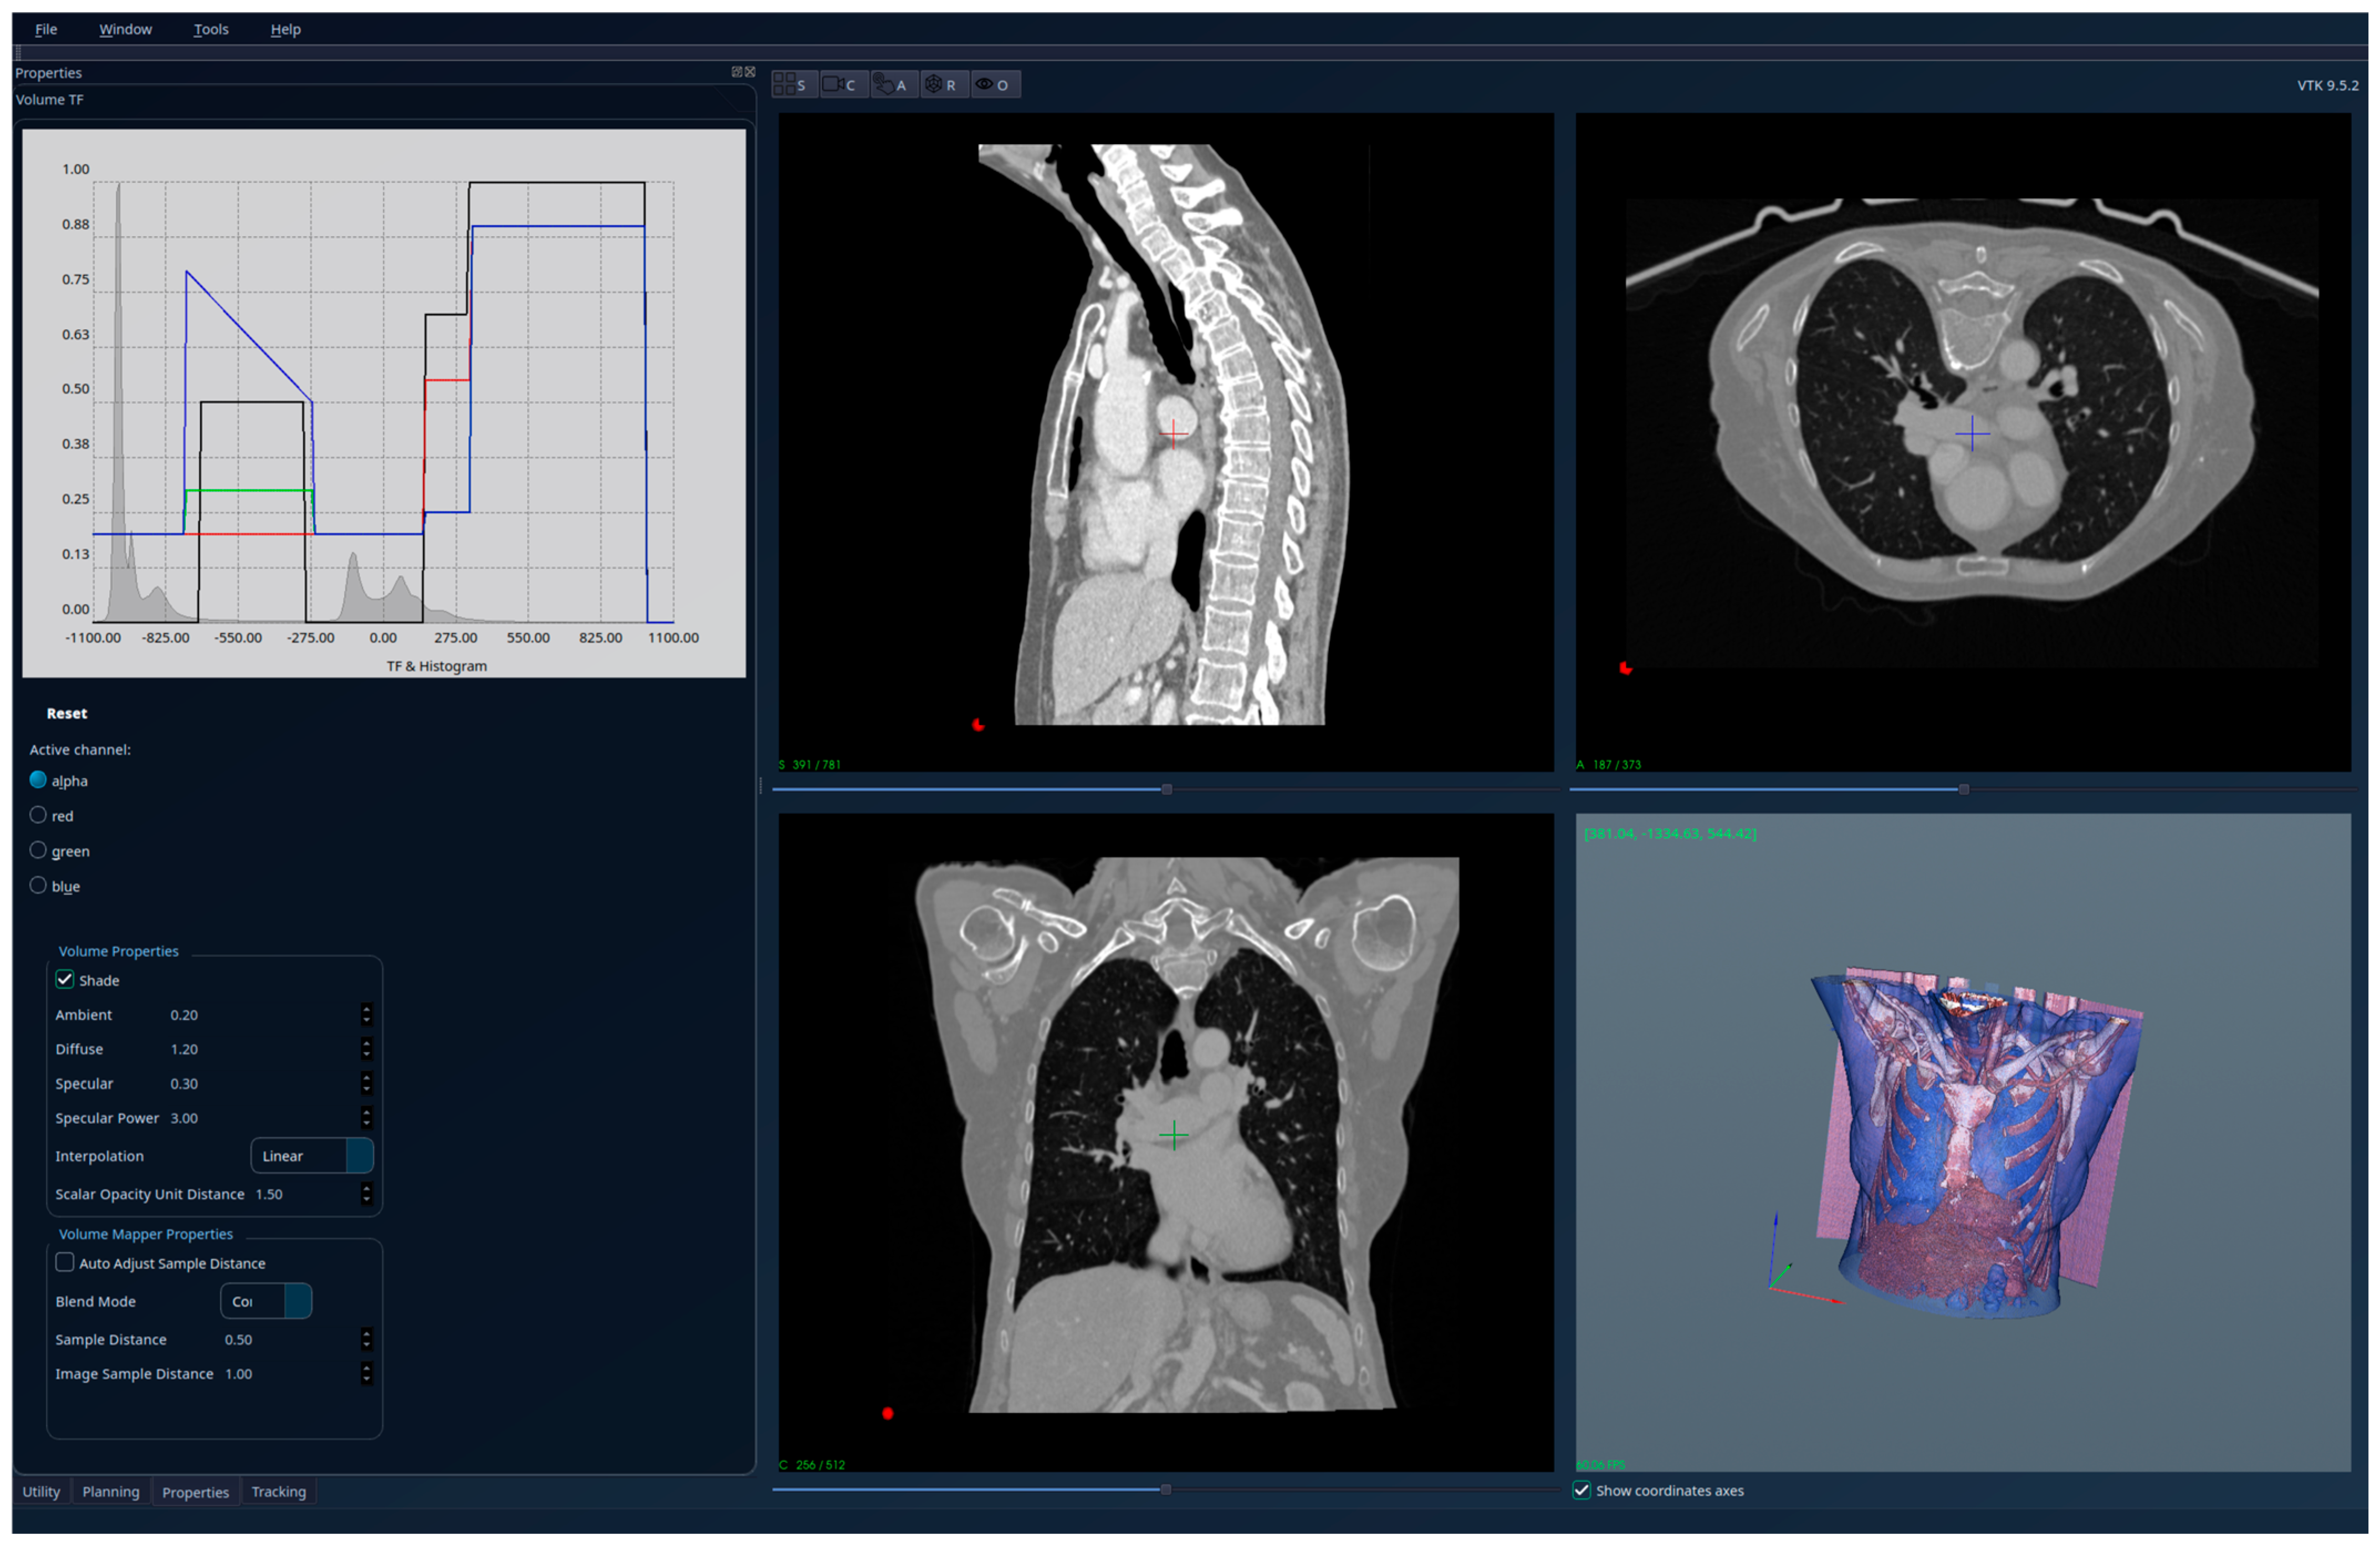The image size is (2380, 1550).
Task: Increase Sample Distance spinner value
Action: [366, 1334]
